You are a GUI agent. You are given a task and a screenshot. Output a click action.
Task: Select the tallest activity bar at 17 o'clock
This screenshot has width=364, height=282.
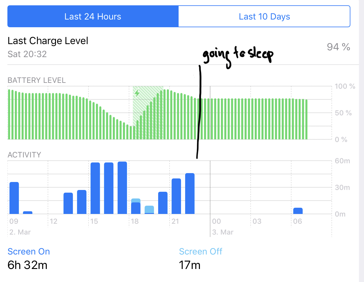point(122,188)
